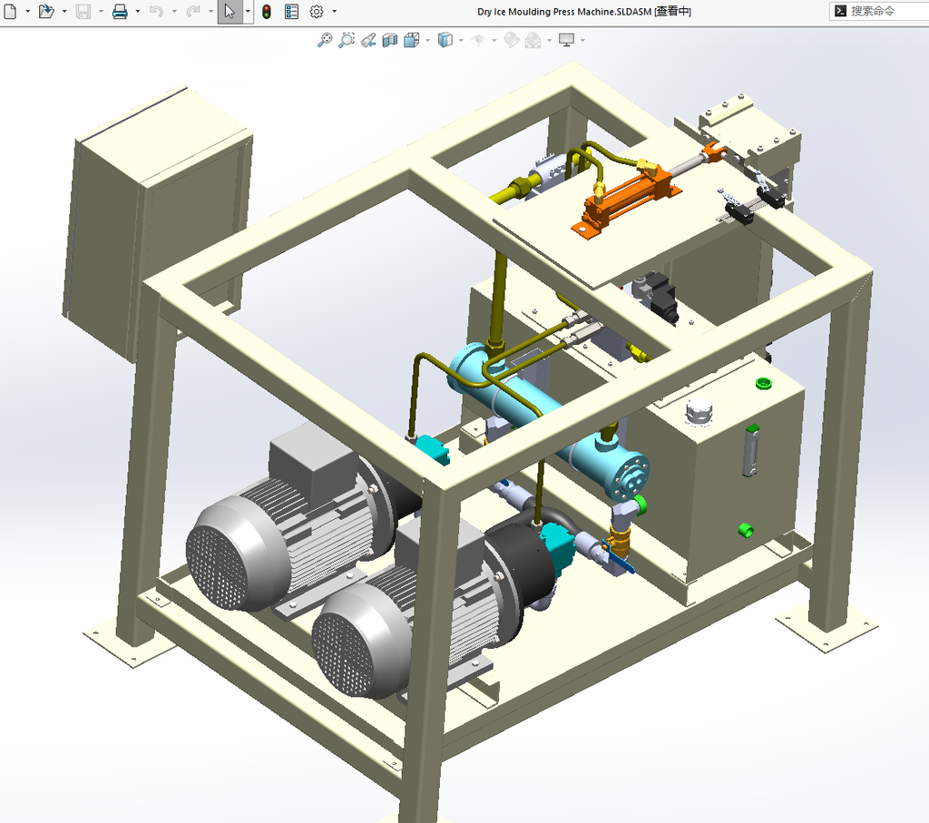Viewport: 929px width, 823px height.
Task: Click the Print icon
Action: click(120, 11)
